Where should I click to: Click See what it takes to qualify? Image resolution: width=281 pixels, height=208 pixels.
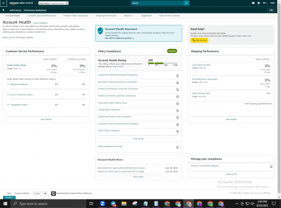click(119, 38)
